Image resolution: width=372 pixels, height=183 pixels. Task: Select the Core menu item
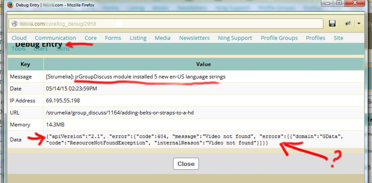point(90,38)
